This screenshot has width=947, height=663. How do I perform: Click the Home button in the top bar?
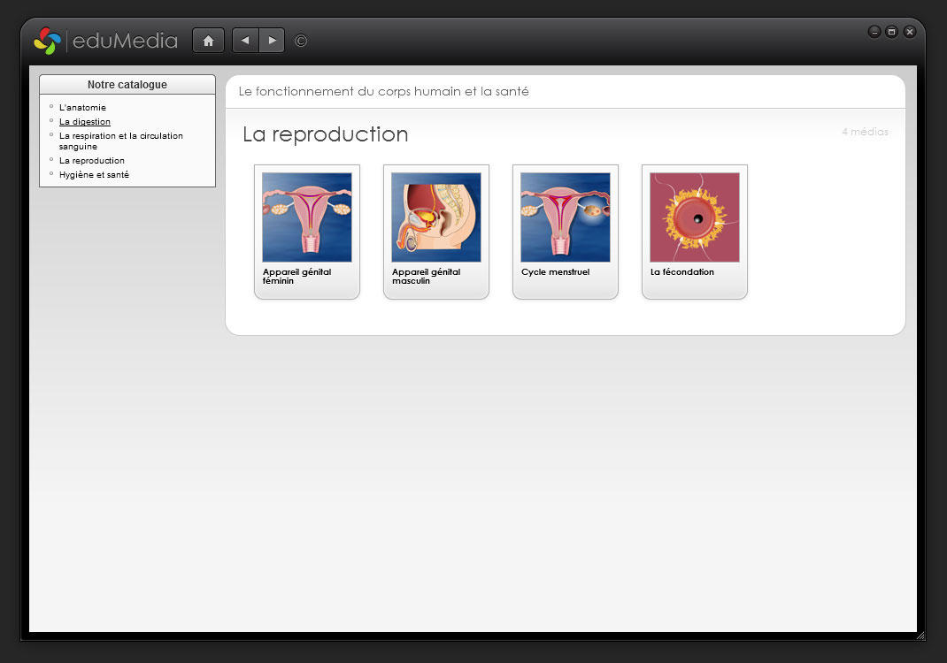click(208, 41)
